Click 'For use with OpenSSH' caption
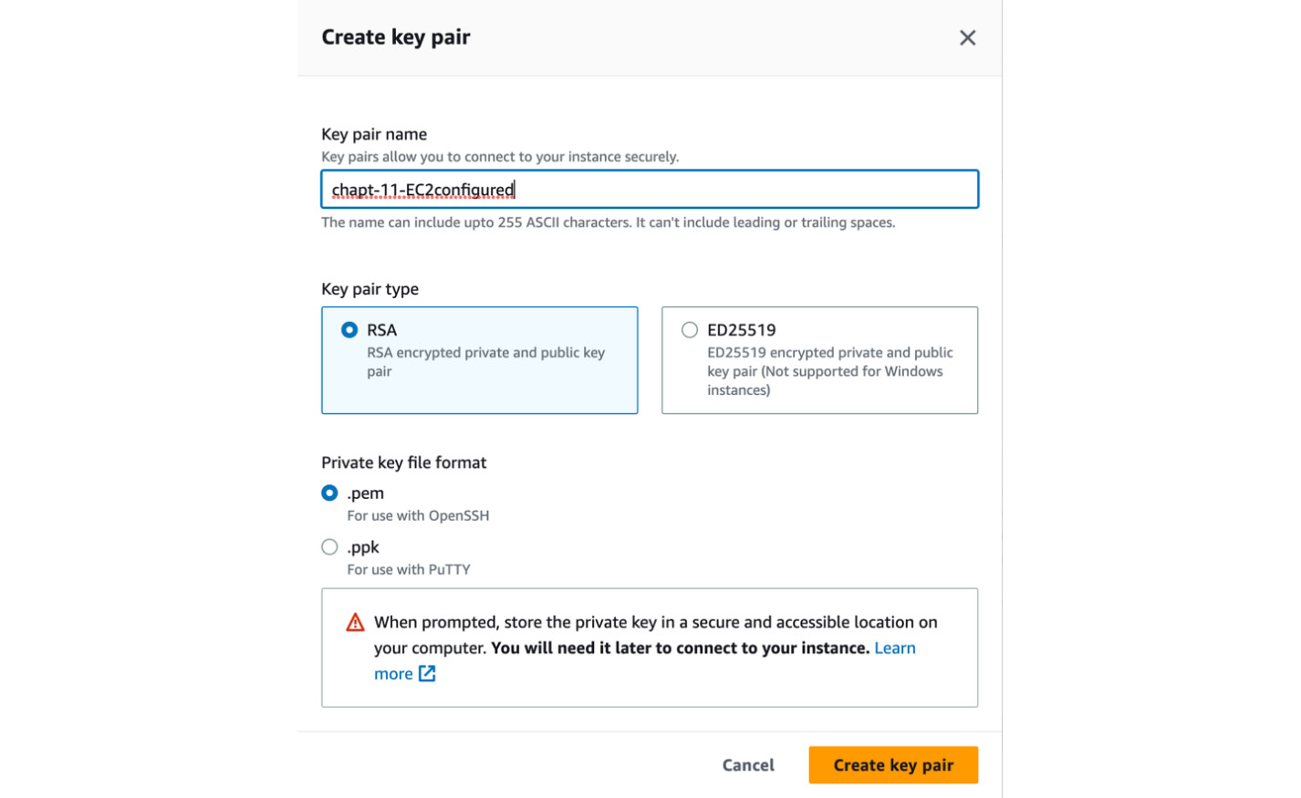 [418, 516]
